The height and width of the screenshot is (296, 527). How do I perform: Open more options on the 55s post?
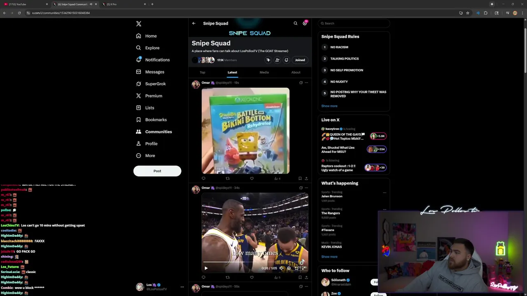[306, 287]
